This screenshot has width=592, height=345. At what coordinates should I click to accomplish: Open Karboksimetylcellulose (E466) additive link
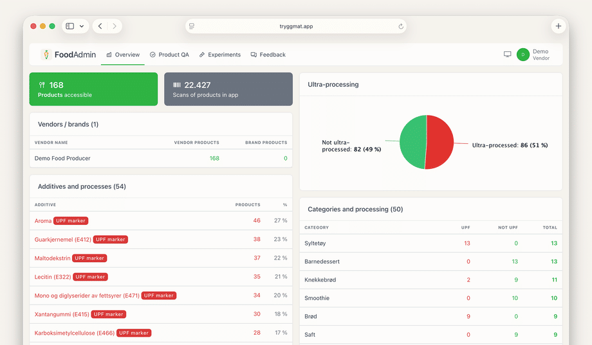click(75, 333)
